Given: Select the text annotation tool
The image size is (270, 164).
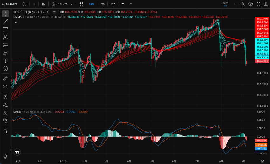Looking at the screenshot, I should (x=5, y=61).
